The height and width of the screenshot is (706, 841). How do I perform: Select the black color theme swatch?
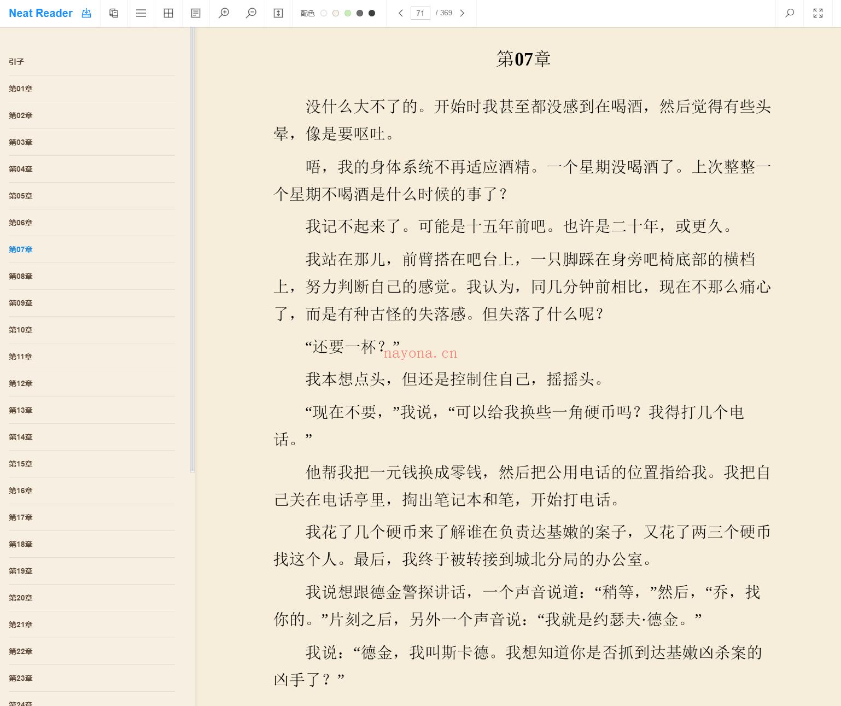[372, 13]
